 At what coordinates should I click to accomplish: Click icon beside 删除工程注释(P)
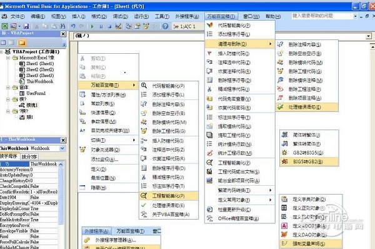(280, 89)
